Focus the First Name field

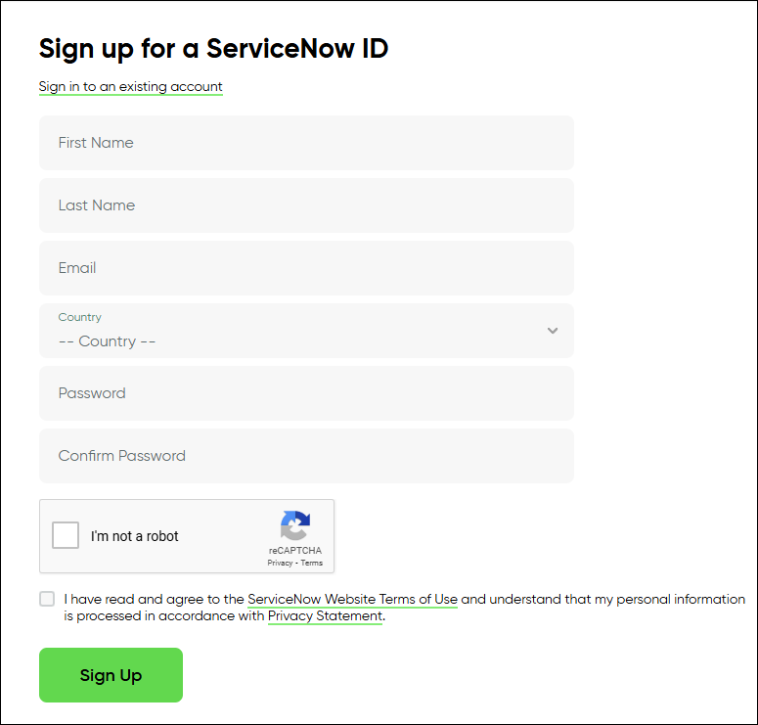click(x=306, y=143)
